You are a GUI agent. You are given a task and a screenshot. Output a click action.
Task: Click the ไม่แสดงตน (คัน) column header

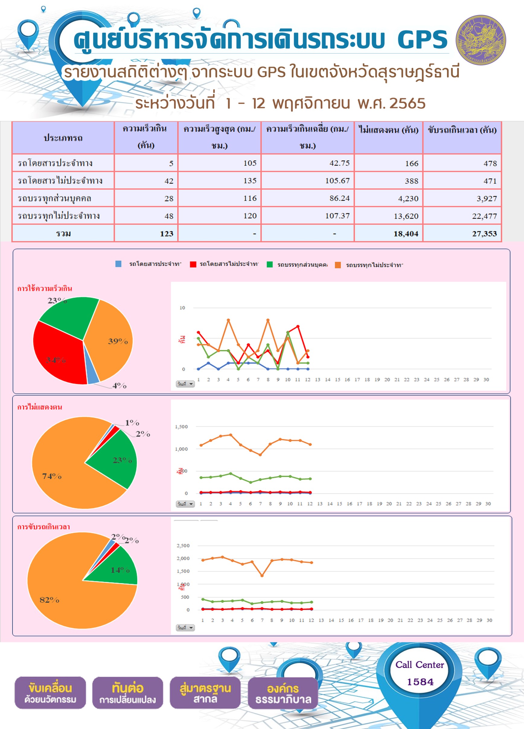(x=389, y=138)
